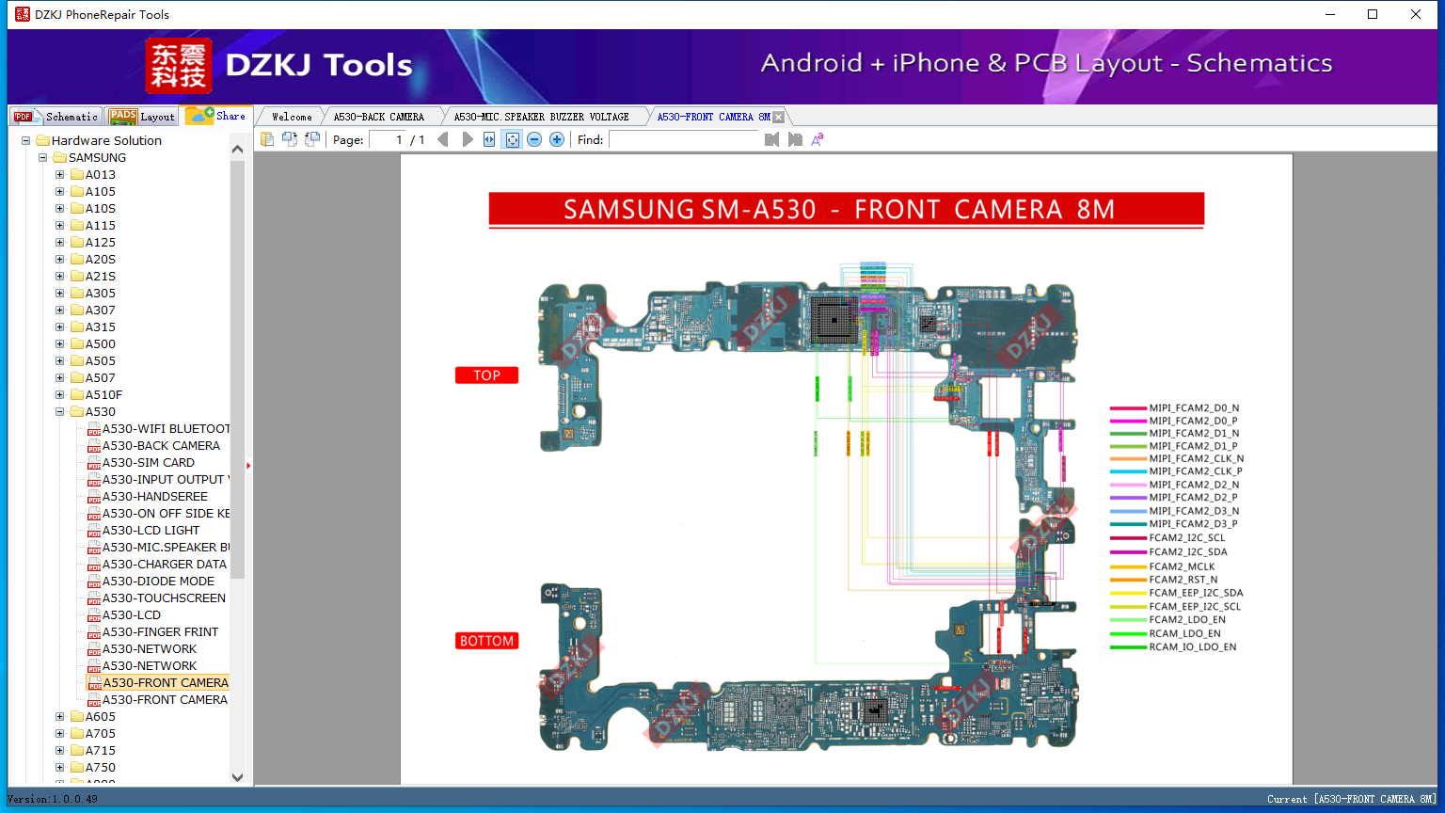Click the folder icon beside A605
The image size is (1445, 813).
point(77,717)
